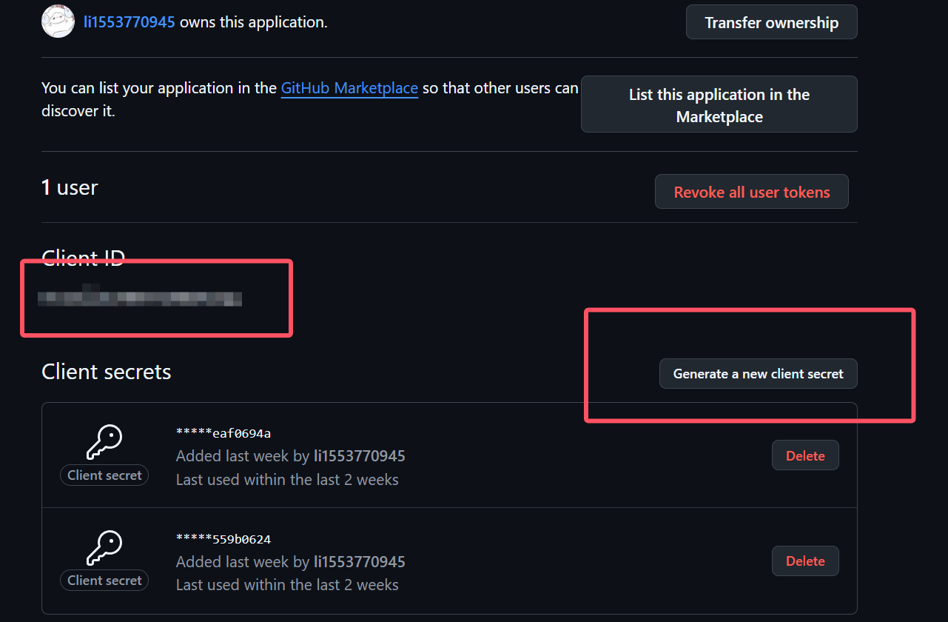Click li1553770945 in second secret's added-by line
948x622 pixels.
(360, 562)
